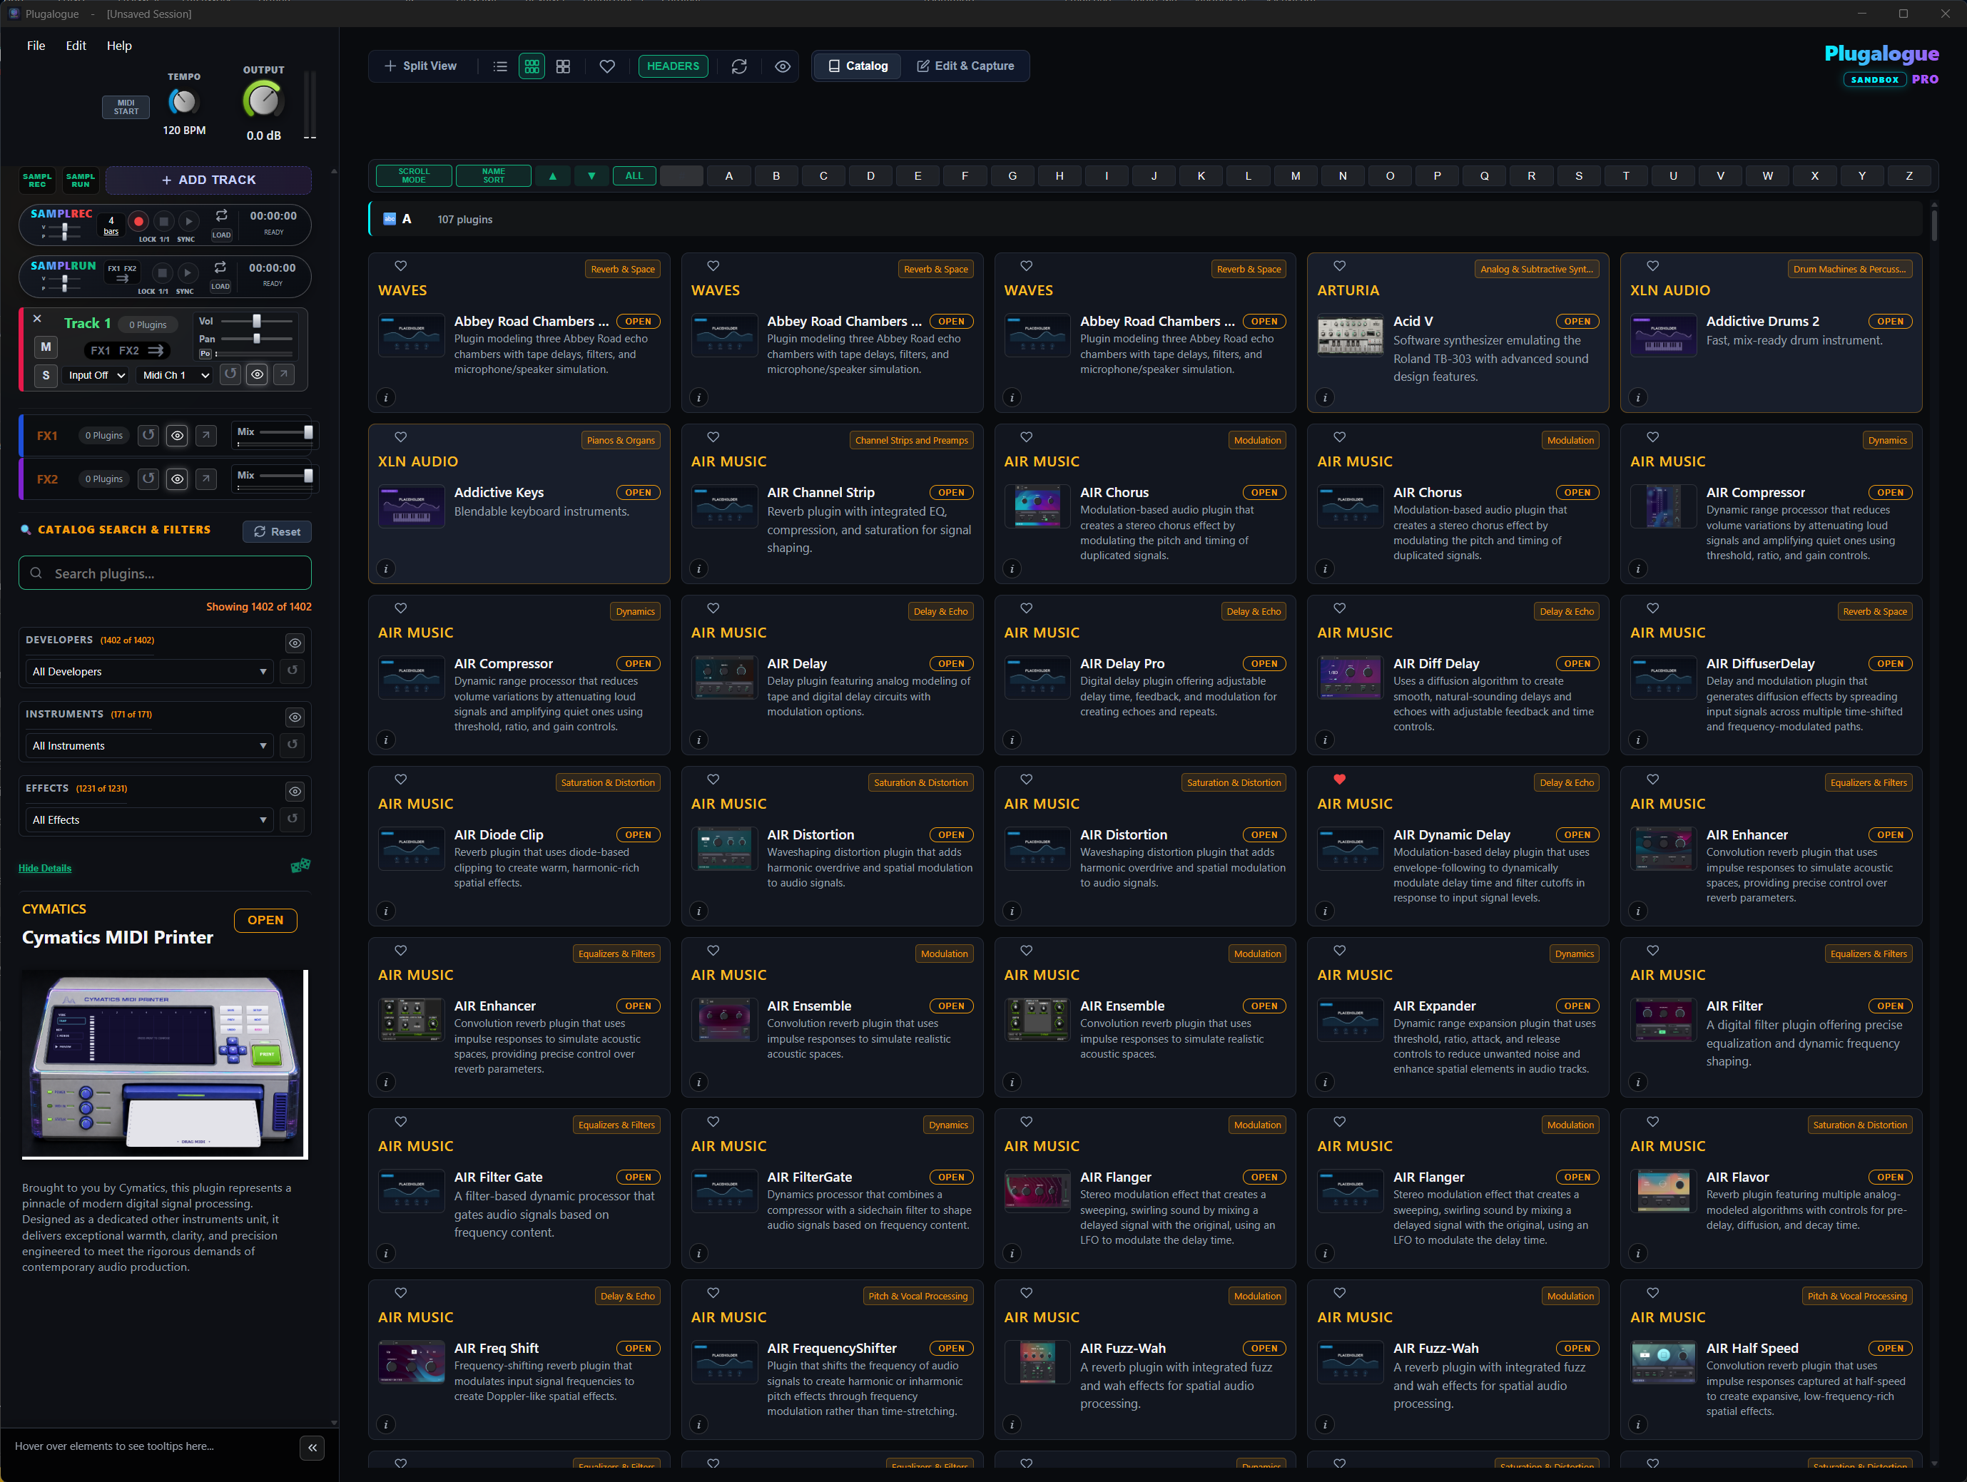Click the ADD TRACK button
Viewport: 1967px width, 1482px height.
(x=209, y=180)
